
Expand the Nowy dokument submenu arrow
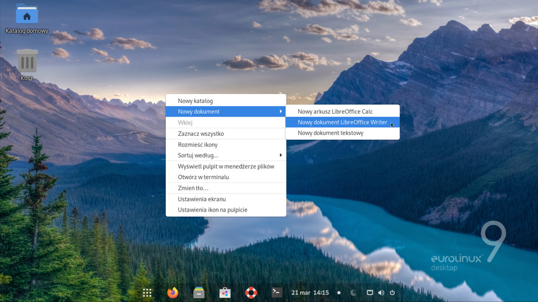click(x=282, y=111)
